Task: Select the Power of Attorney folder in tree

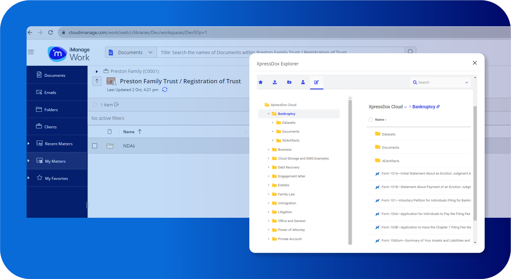Action: pyautogui.click(x=291, y=230)
